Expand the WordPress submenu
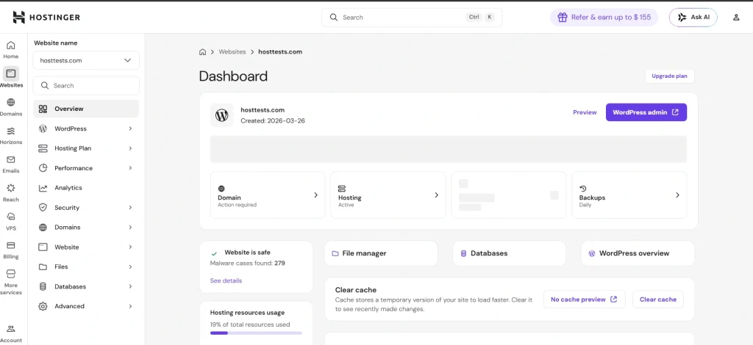Image resolution: width=753 pixels, height=345 pixels. coord(130,128)
